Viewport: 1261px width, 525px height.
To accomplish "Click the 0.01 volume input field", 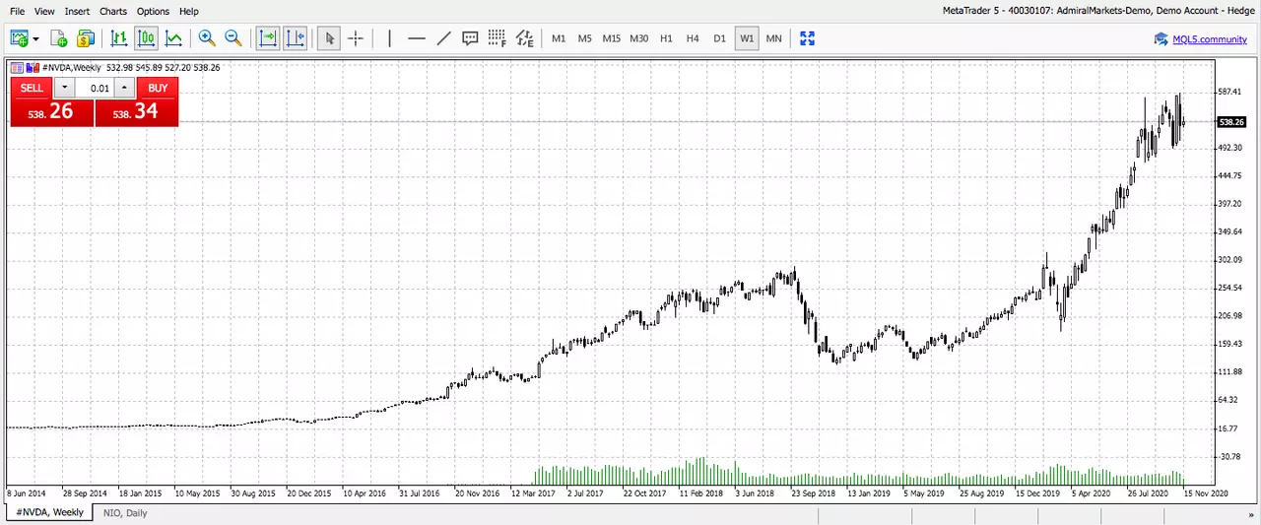I will point(95,88).
